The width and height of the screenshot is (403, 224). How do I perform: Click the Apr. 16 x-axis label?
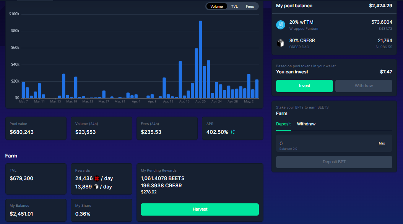(184, 101)
